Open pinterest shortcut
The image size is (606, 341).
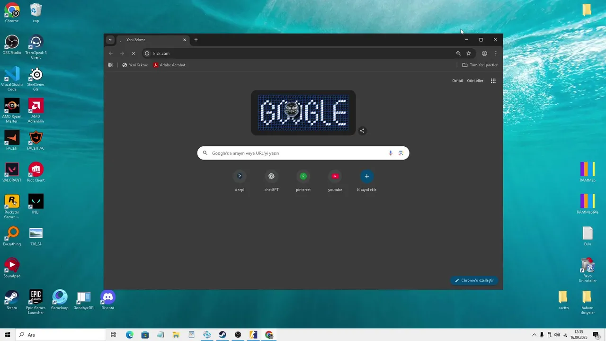point(303,181)
